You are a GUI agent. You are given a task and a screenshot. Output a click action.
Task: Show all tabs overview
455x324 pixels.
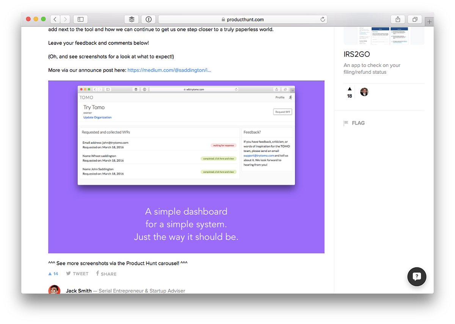pos(415,19)
